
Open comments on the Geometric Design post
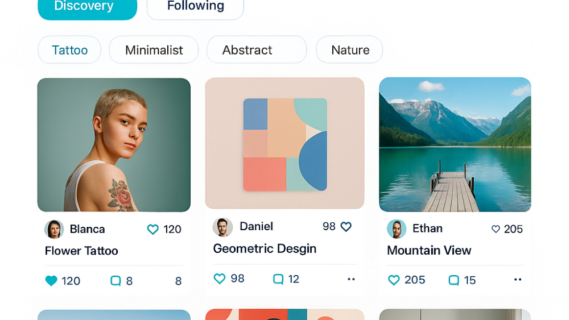(x=278, y=279)
